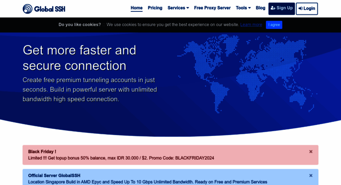The height and width of the screenshot is (185, 341).
Task: Click the 'Do you like cookies?' text
Action: 79,24
